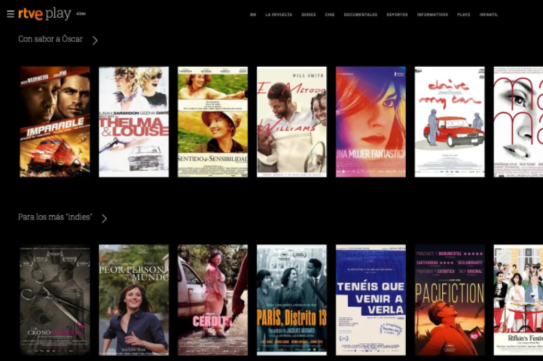Select the Tenéis que venir a verla poster

click(371, 300)
